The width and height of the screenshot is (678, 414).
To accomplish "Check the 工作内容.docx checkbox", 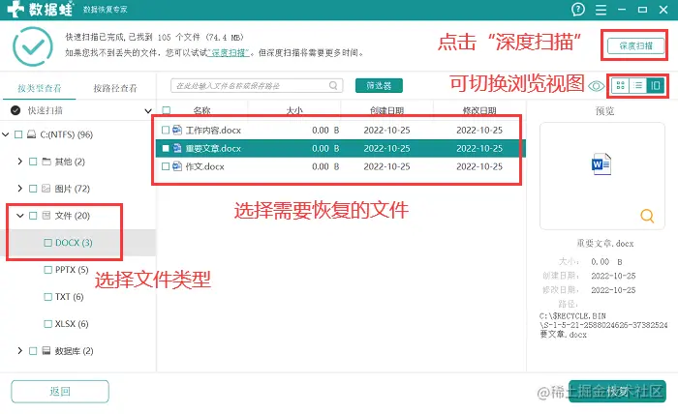I will (x=166, y=130).
